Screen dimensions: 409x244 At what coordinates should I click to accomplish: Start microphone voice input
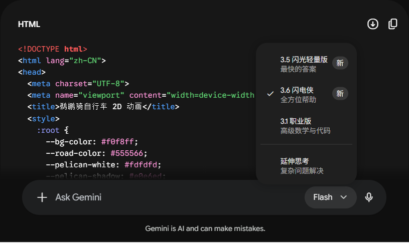[x=369, y=197]
